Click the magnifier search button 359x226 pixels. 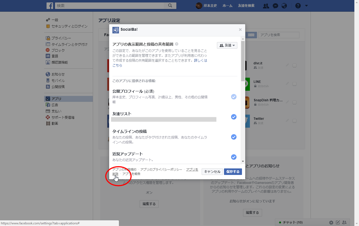[170, 6]
